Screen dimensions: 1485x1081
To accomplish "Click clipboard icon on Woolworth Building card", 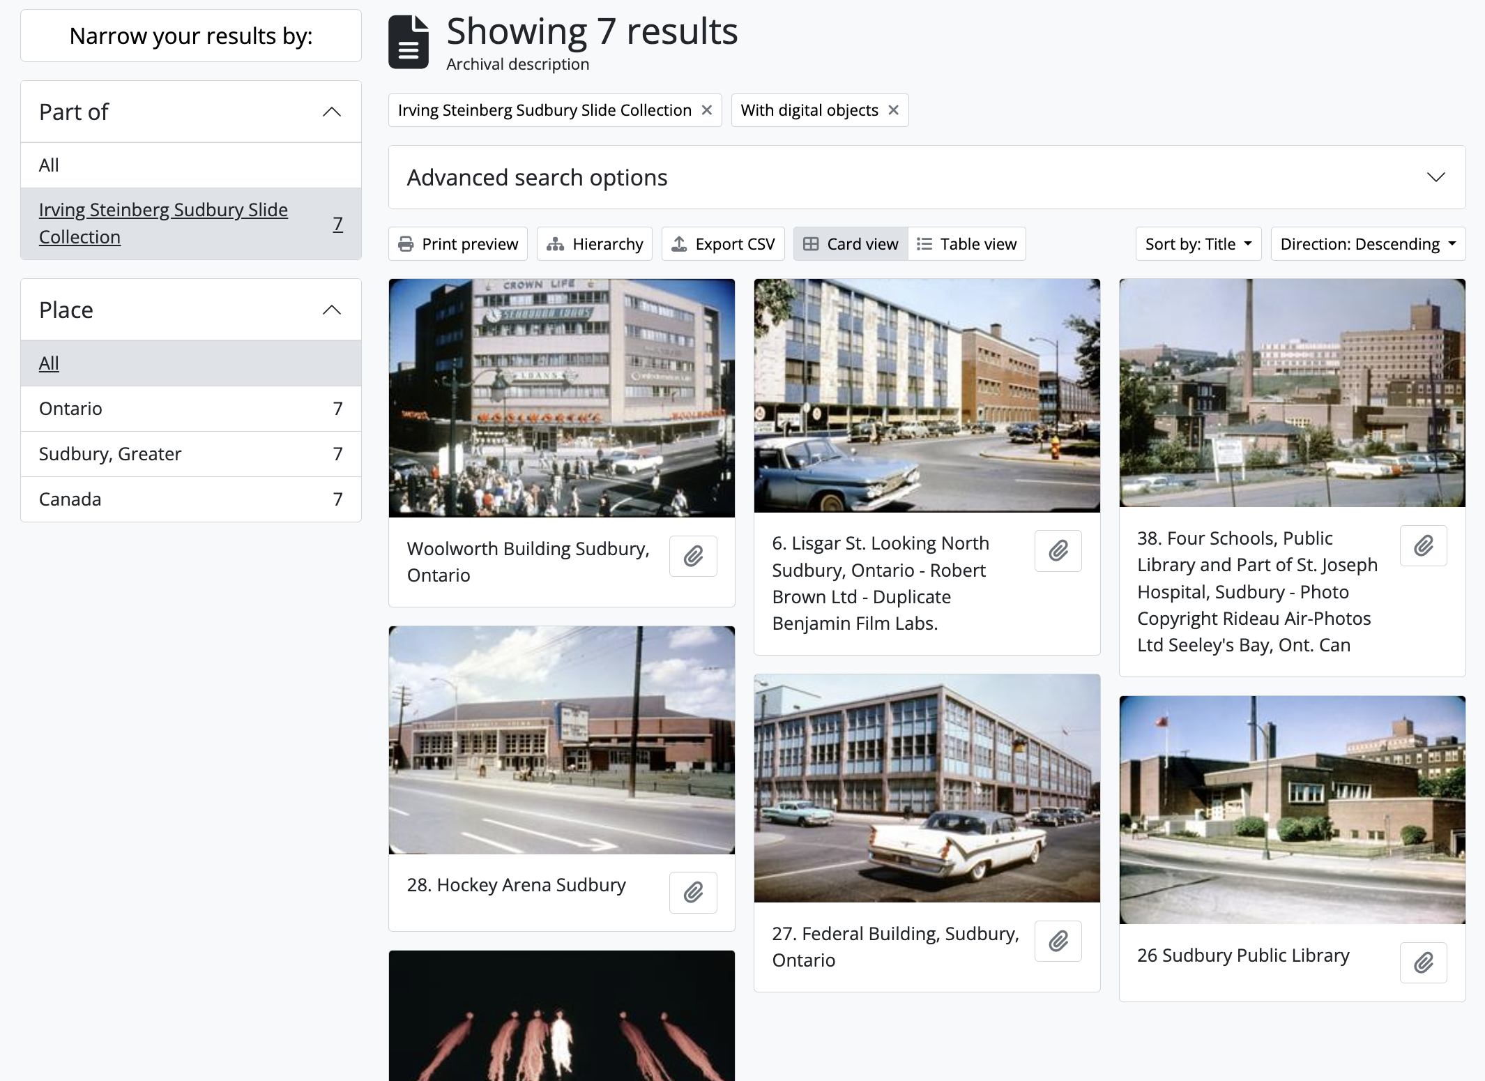I will (693, 556).
